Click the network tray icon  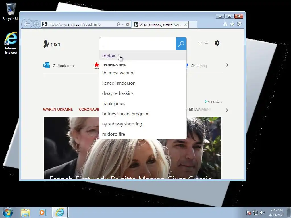coord(255,213)
